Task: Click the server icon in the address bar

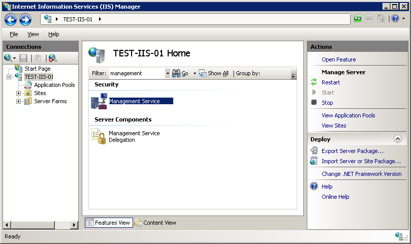Action: click(x=48, y=19)
